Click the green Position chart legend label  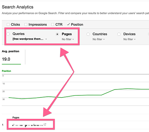[6, 71]
